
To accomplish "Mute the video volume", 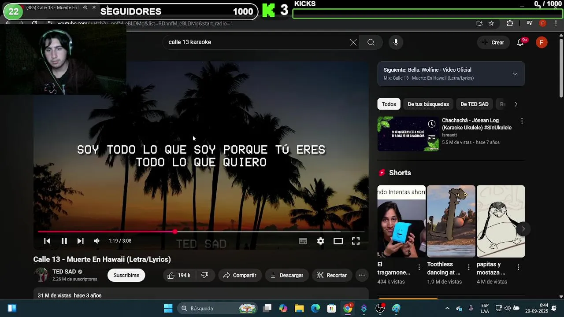I will [97, 241].
